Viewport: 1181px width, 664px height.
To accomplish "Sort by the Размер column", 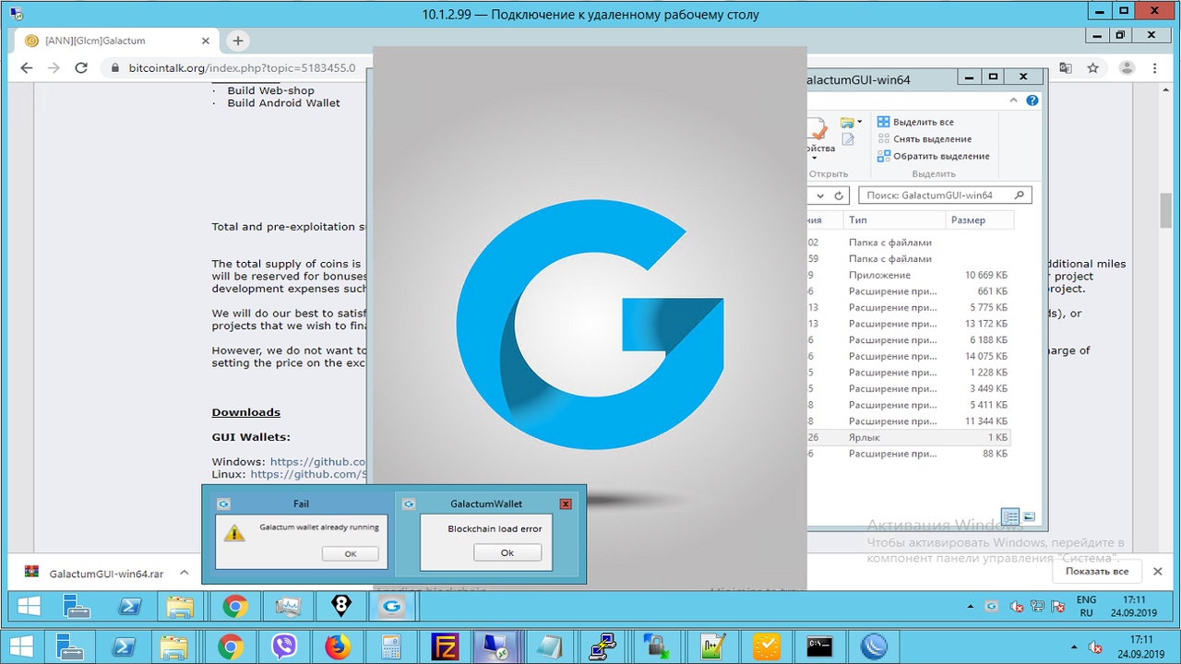I will pos(979,220).
